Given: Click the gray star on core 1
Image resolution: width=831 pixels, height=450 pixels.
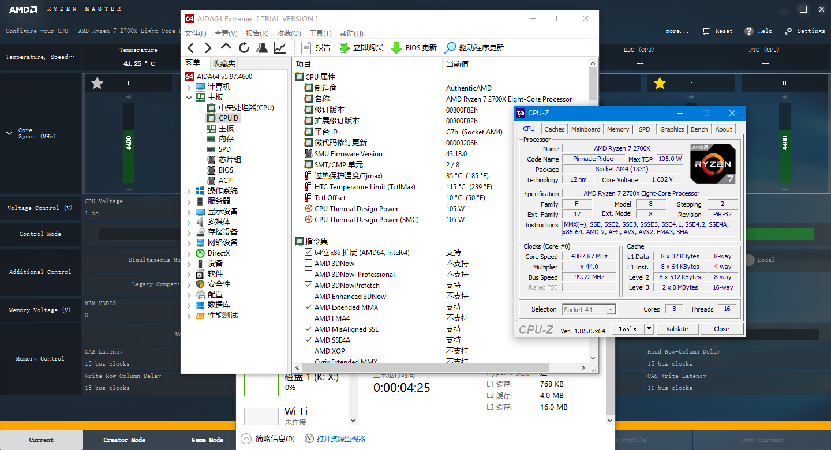Looking at the screenshot, I should [97, 84].
